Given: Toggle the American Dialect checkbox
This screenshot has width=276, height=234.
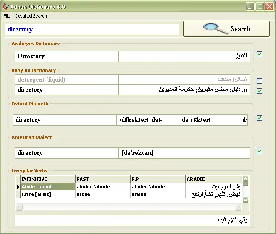Looking at the screenshot, I should pos(259,152).
